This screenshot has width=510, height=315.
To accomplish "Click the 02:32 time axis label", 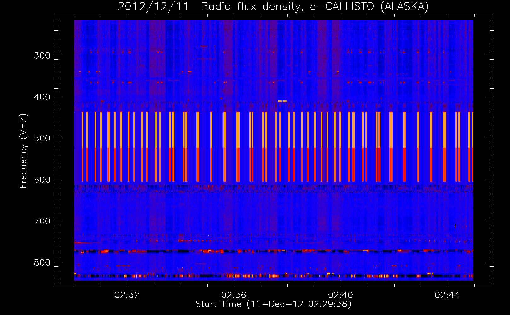I will (127, 295).
